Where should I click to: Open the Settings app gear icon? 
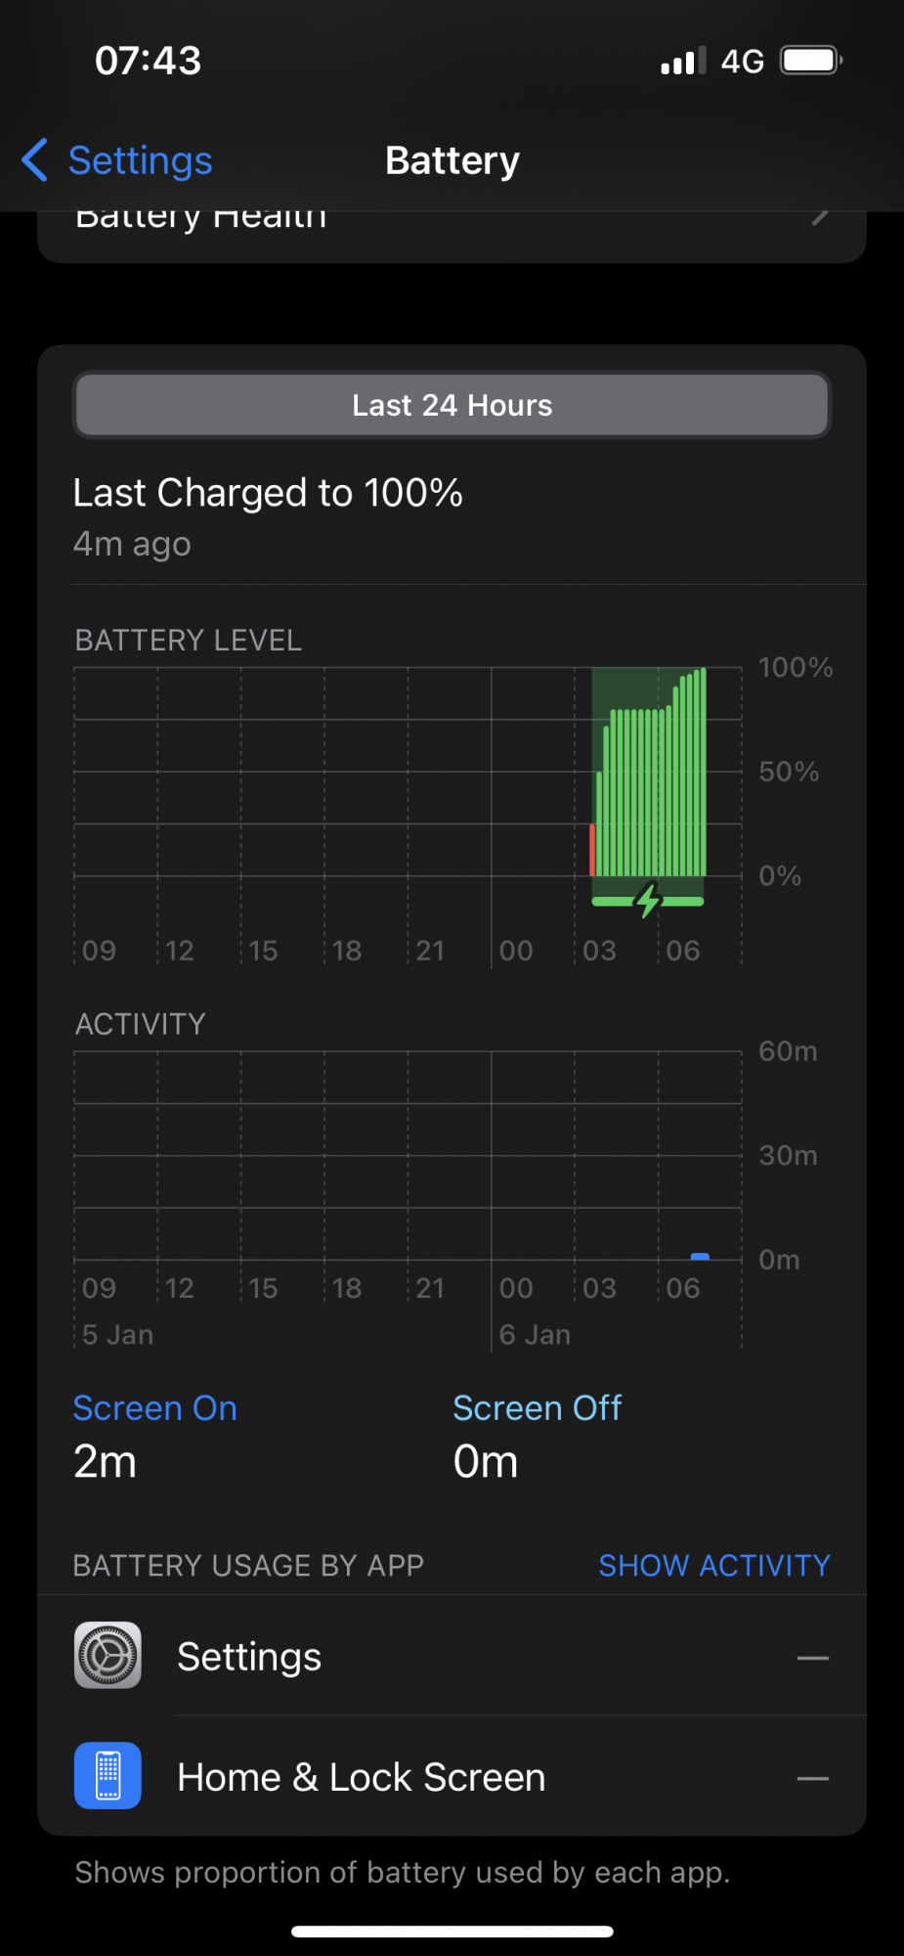[108, 1656]
